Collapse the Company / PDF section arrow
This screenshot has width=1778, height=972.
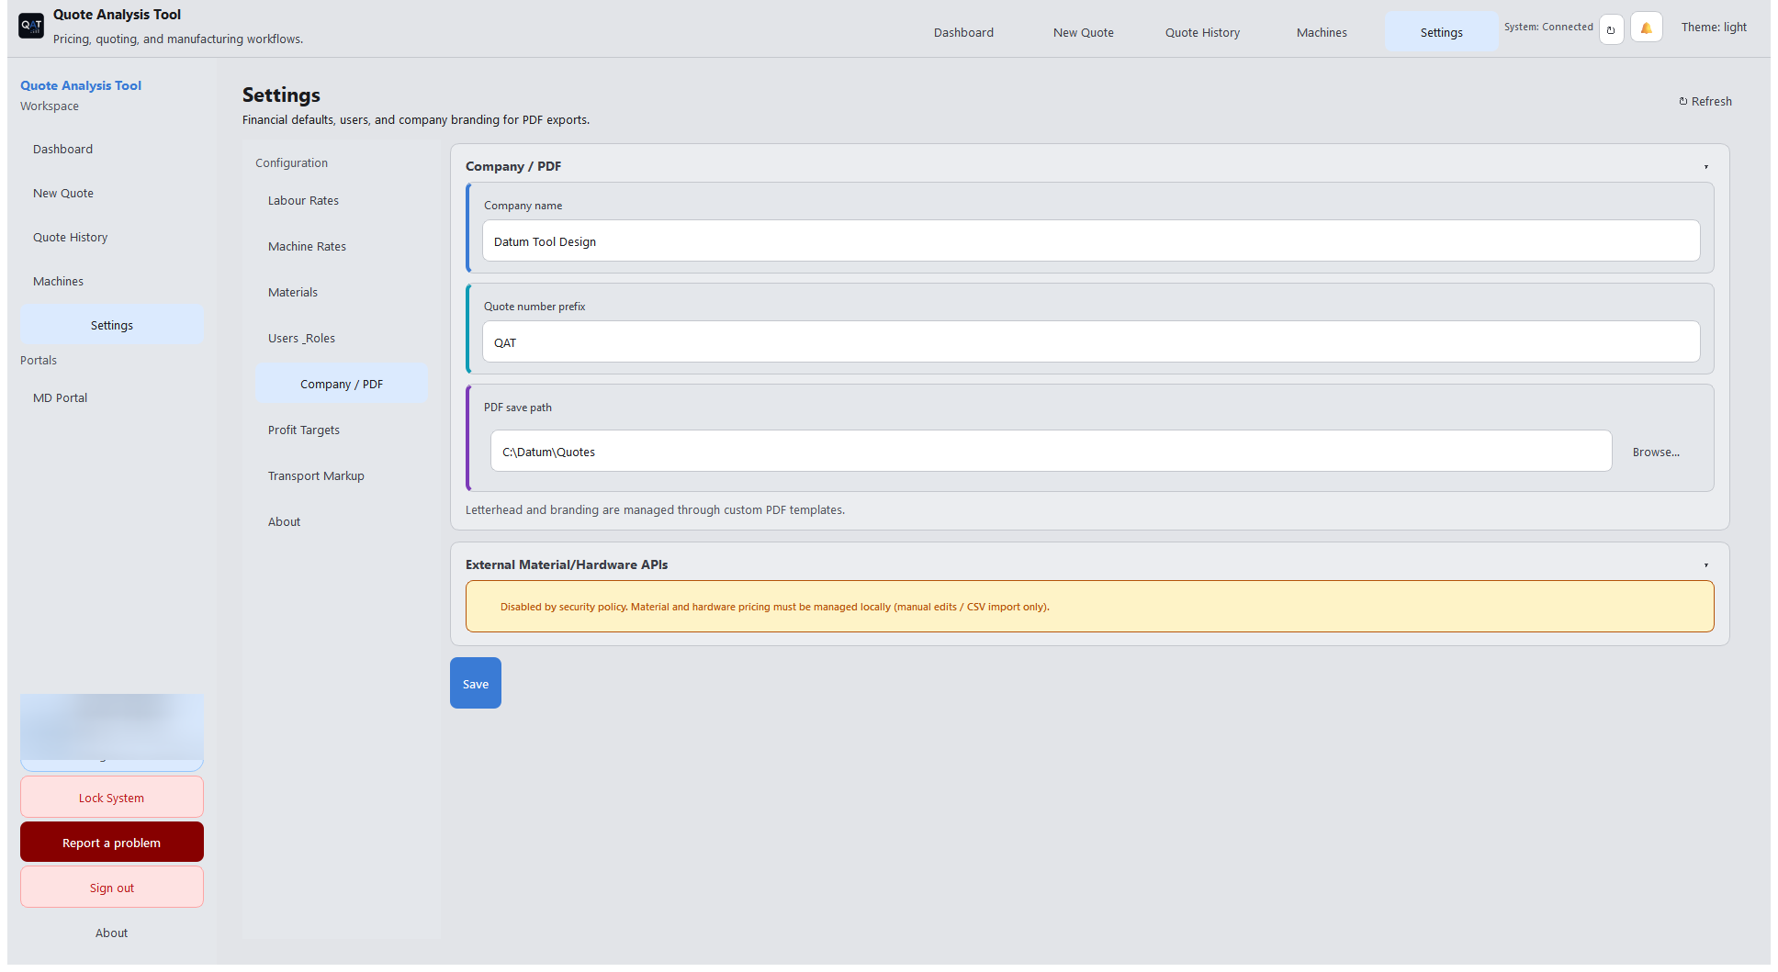click(1706, 167)
